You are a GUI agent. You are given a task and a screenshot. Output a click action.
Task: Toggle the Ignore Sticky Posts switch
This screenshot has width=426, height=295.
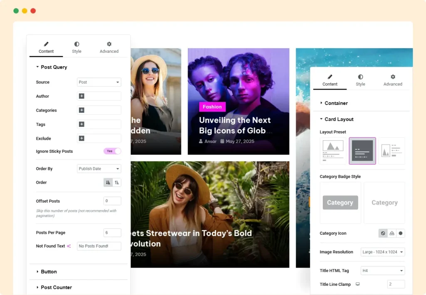(x=112, y=151)
